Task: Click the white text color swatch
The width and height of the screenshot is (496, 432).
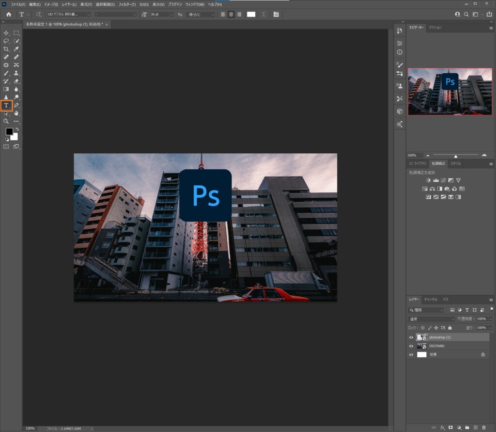Action: (251, 14)
